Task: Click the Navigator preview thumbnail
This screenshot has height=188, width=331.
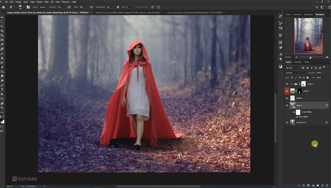Action: [x=309, y=36]
